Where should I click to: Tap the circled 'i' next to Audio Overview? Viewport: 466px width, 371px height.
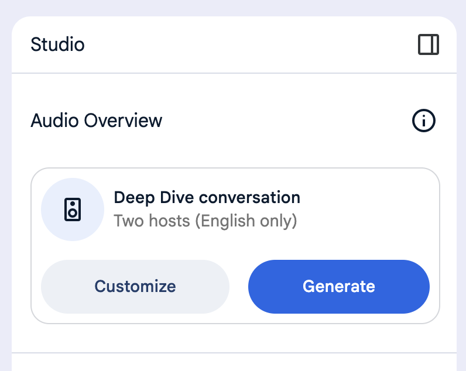click(x=424, y=121)
